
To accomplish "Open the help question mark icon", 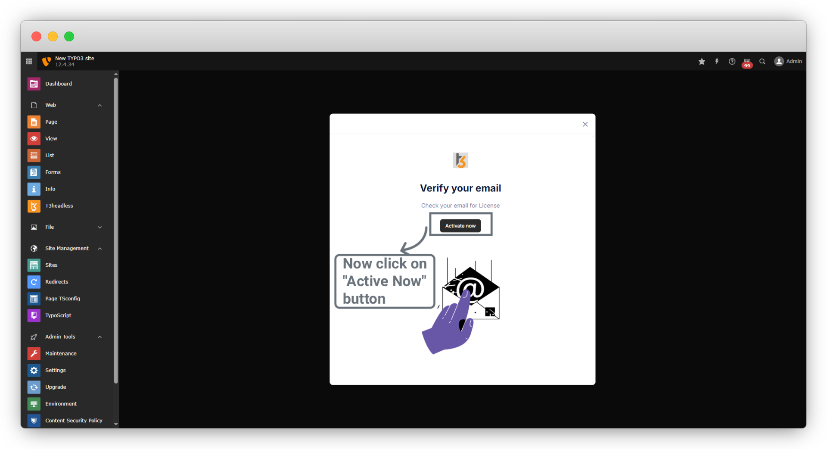I will 732,62.
